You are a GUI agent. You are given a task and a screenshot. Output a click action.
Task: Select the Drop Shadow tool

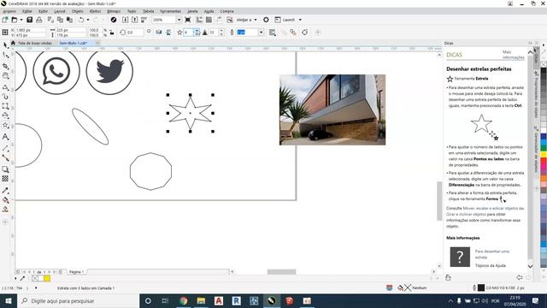(6, 169)
